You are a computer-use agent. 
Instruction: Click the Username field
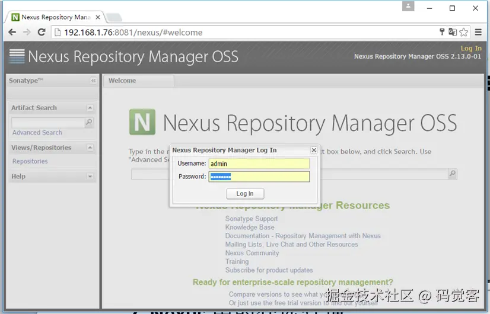259,164
